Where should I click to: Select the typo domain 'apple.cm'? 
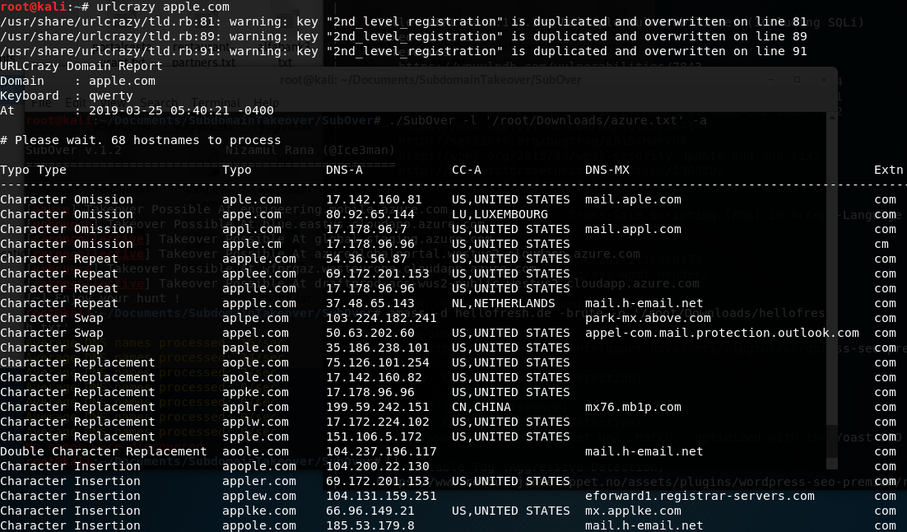[252, 244]
